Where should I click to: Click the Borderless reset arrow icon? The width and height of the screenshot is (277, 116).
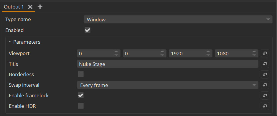point(265,74)
